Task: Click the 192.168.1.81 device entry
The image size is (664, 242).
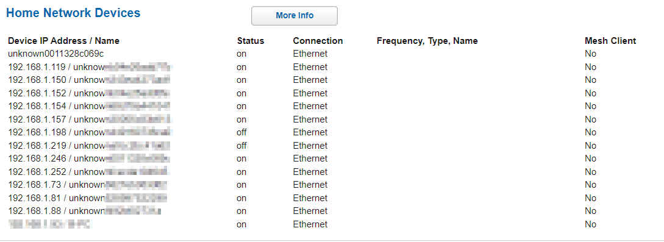Action: [x=88, y=198]
